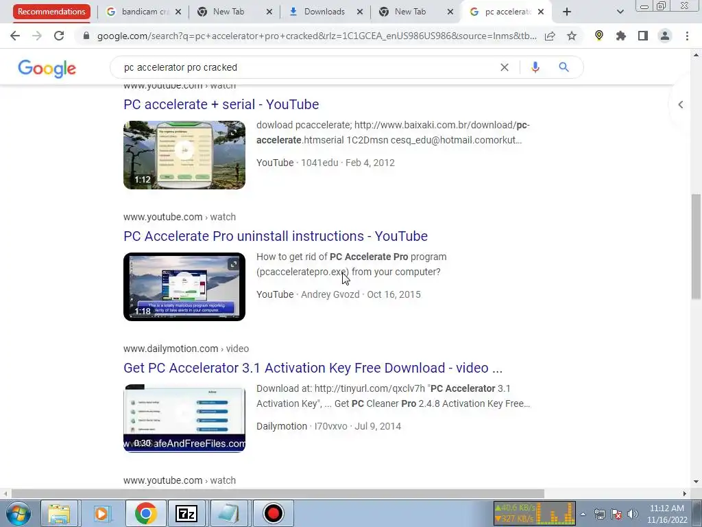Image resolution: width=702 pixels, height=527 pixels.
Task: Open media player from taskbar
Action: point(101,513)
